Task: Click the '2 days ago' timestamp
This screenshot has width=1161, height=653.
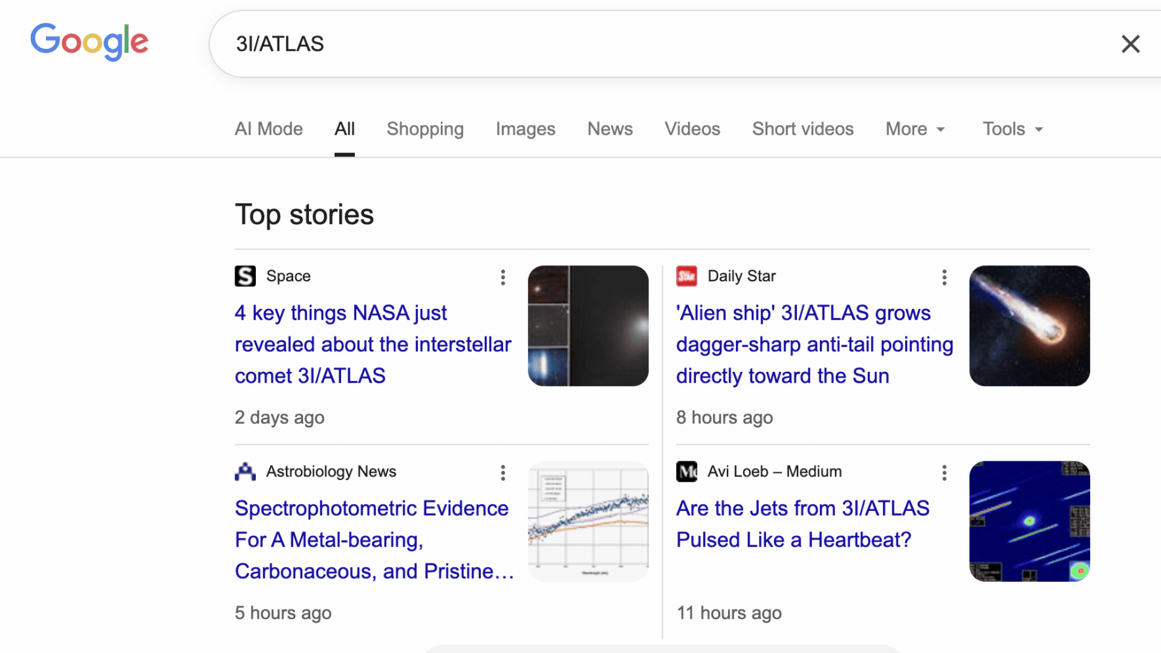Action: tap(279, 417)
